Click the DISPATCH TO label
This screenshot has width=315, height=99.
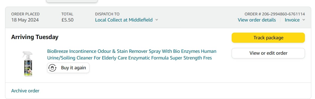[x=107, y=14]
